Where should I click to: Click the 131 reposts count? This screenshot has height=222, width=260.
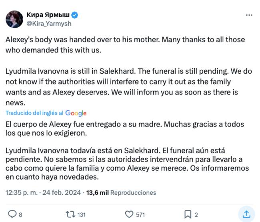pyautogui.click(x=81, y=215)
